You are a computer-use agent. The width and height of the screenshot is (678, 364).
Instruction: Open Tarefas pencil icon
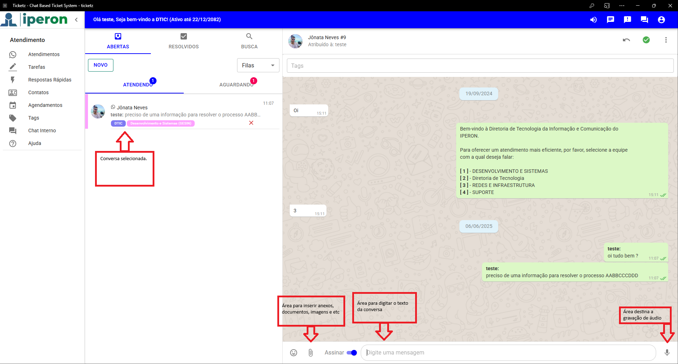tap(13, 67)
